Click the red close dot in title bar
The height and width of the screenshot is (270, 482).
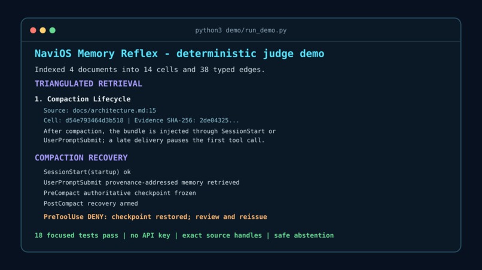[x=33, y=30]
